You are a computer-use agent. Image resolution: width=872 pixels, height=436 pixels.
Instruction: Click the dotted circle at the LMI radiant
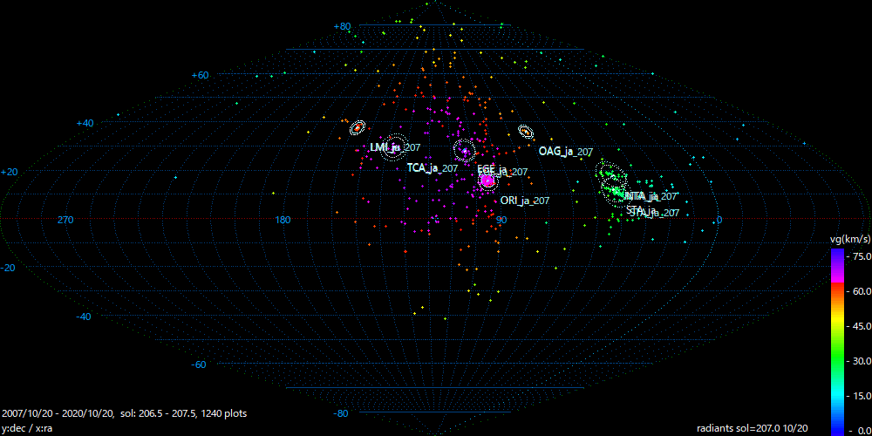[x=395, y=146]
